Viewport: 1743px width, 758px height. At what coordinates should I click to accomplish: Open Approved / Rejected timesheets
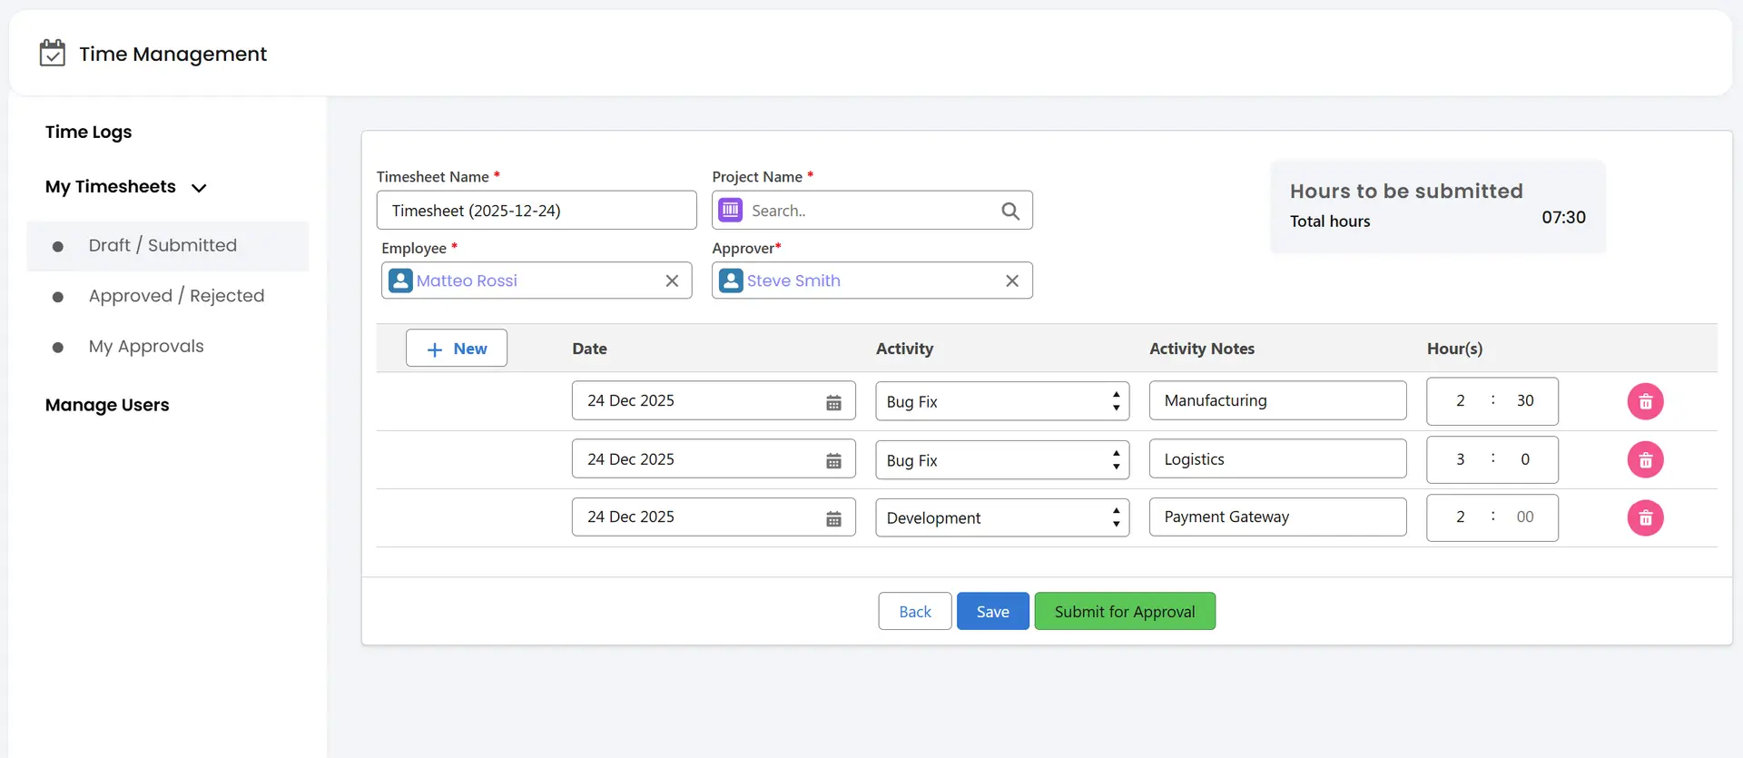177,296
